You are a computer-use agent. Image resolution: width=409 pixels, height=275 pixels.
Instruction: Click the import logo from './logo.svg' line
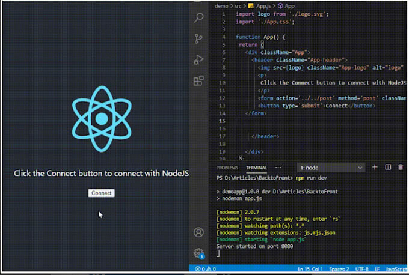point(282,14)
